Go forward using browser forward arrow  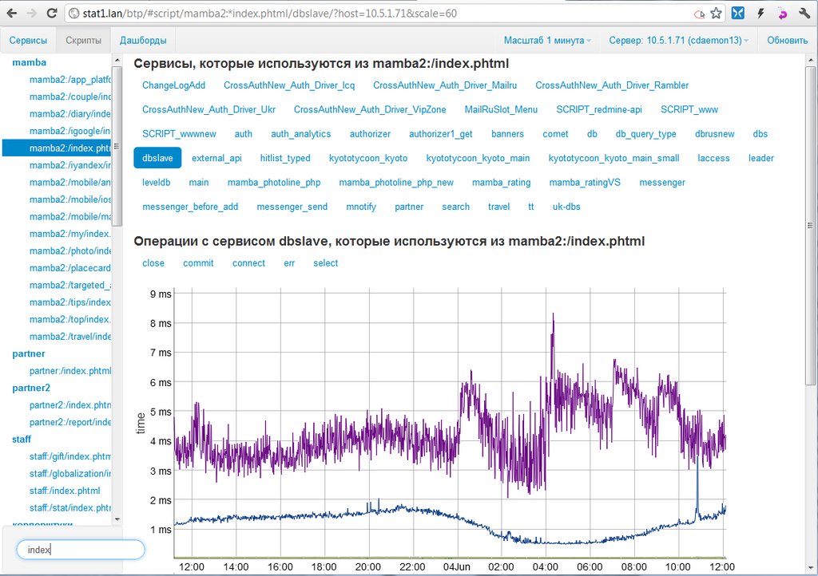pyautogui.click(x=32, y=14)
